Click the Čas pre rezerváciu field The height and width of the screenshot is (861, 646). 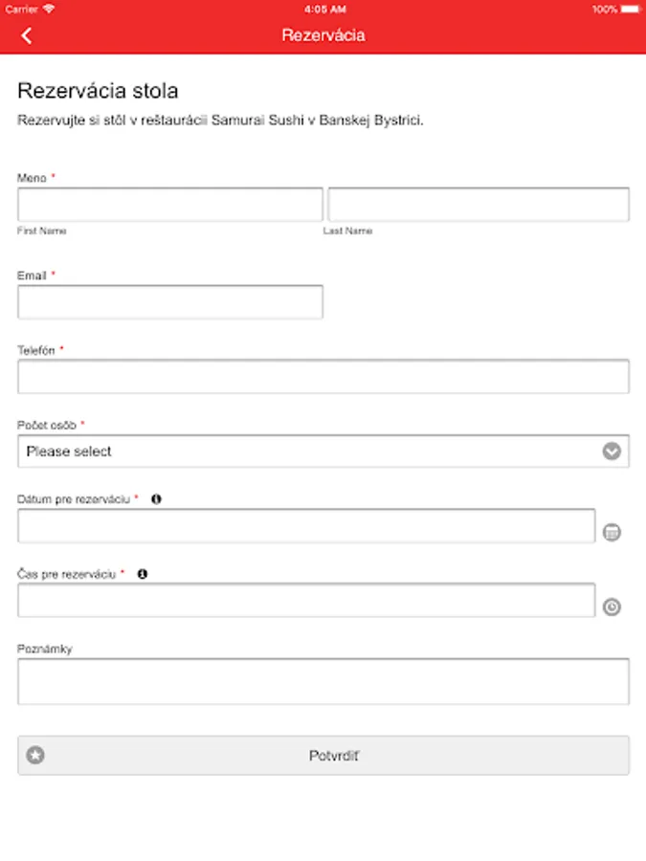point(306,601)
